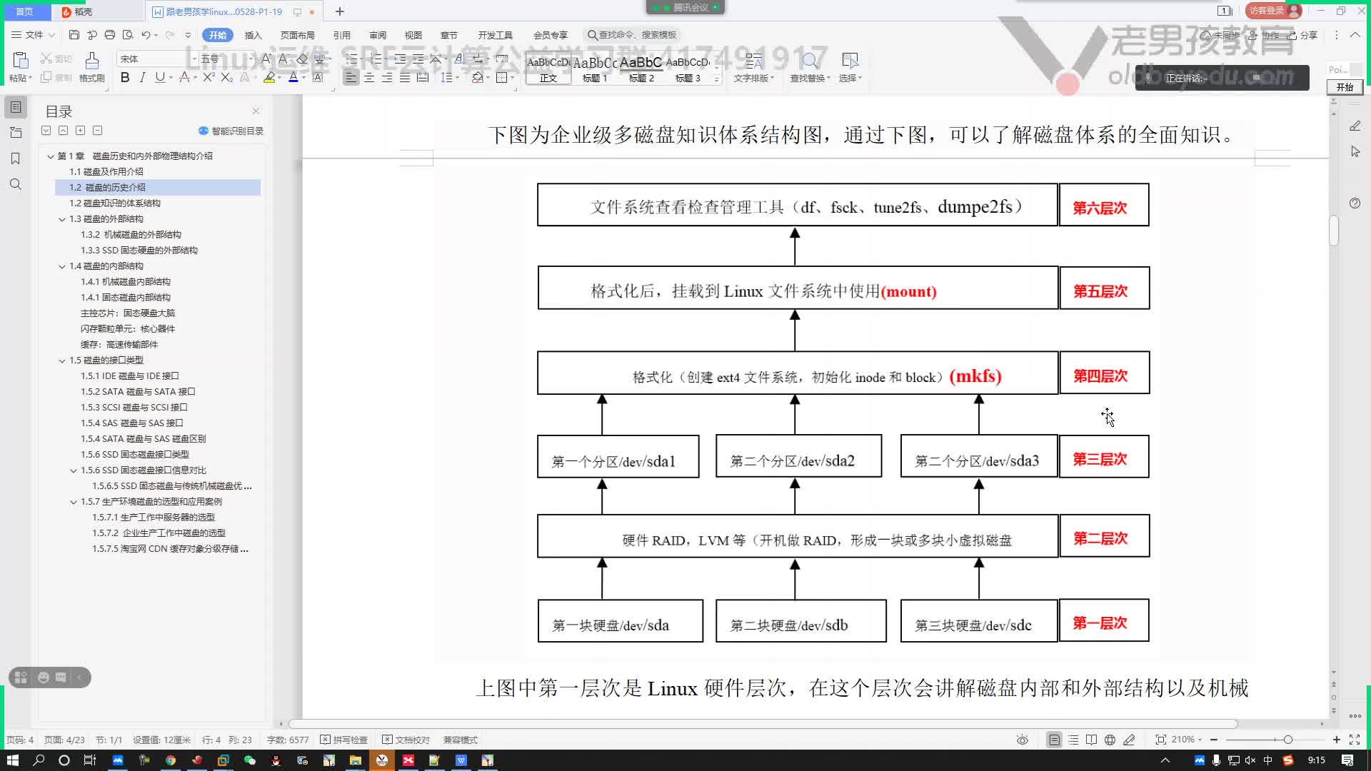Center align the paragraph
The image size is (1371, 771).
point(369,77)
